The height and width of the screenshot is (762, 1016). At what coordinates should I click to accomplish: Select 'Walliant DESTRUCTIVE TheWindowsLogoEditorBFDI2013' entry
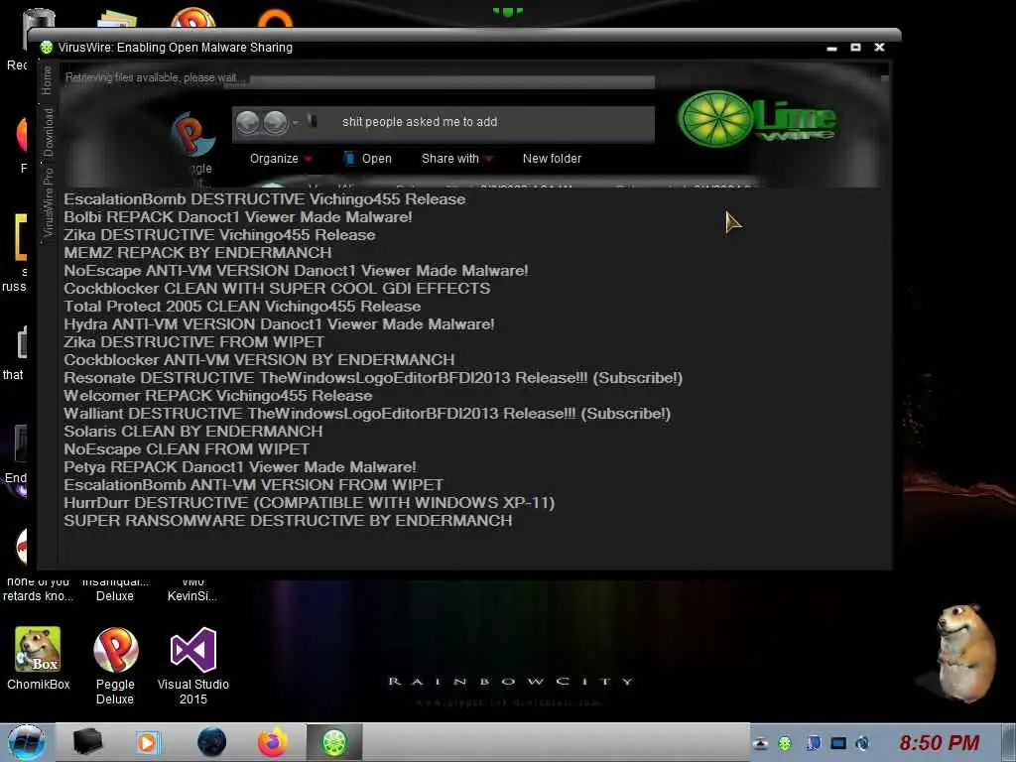click(367, 414)
